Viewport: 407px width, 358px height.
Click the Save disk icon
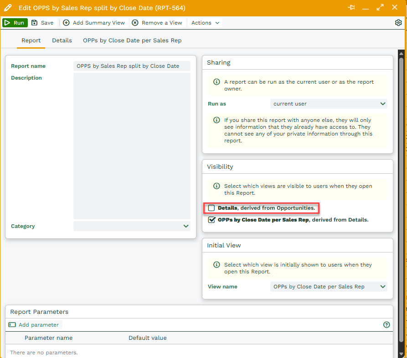point(35,23)
